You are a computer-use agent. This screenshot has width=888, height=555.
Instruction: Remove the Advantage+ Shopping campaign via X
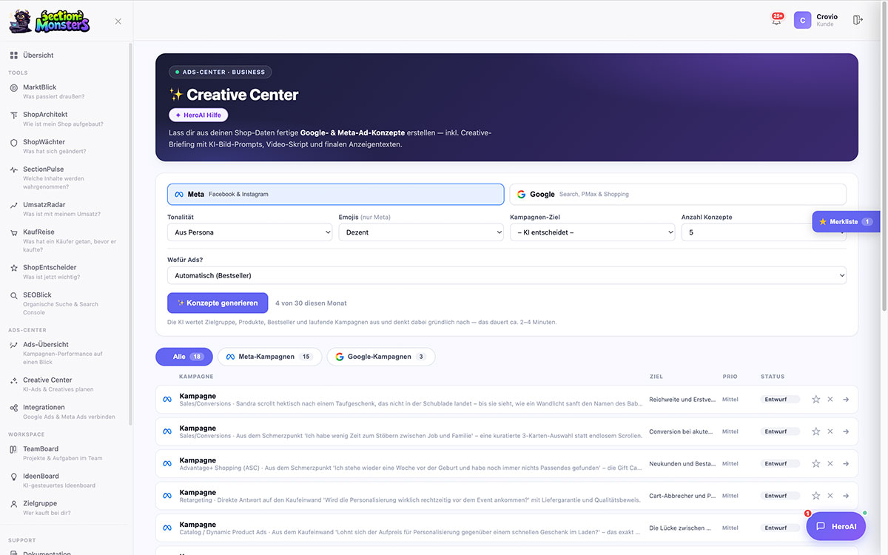coord(830,464)
